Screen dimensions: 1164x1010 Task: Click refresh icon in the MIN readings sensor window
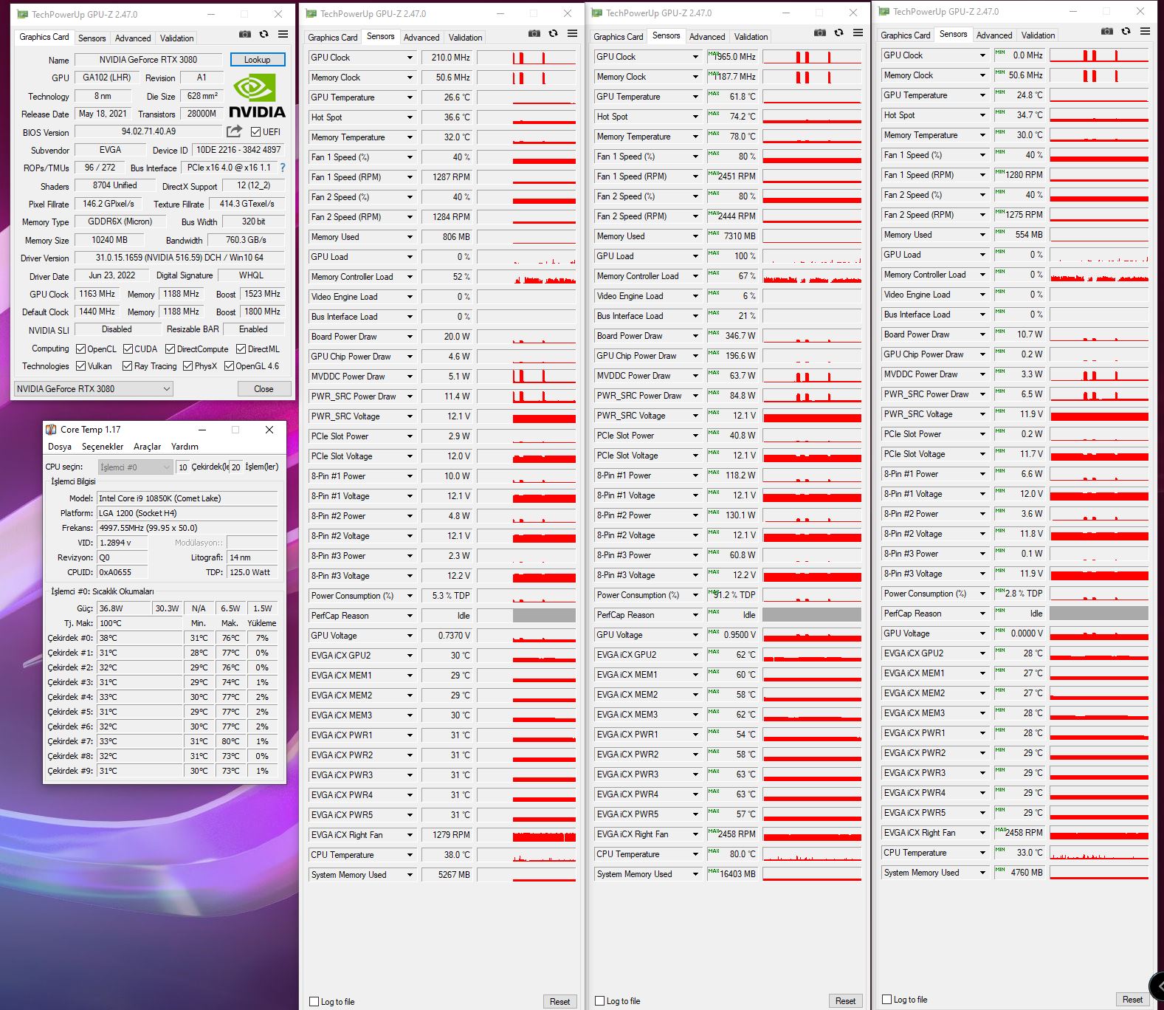tap(1126, 31)
